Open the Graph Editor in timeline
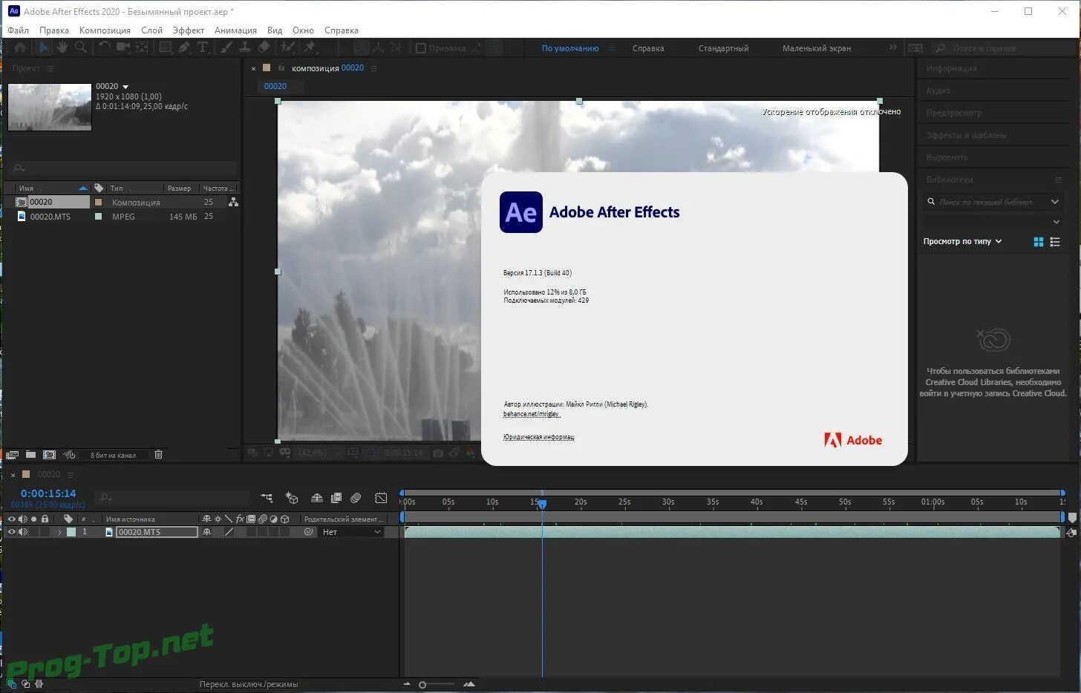The image size is (1081, 693). (381, 498)
